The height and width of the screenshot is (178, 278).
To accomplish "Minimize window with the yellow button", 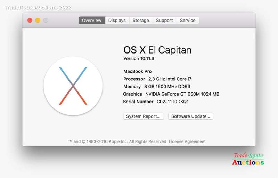I will click(x=38, y=21).
